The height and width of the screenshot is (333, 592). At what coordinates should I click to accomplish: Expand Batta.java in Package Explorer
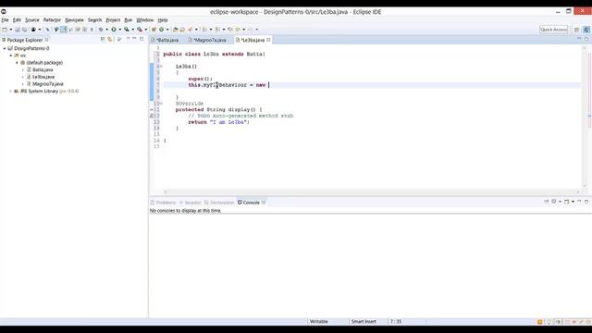click(x=23, y=70)
